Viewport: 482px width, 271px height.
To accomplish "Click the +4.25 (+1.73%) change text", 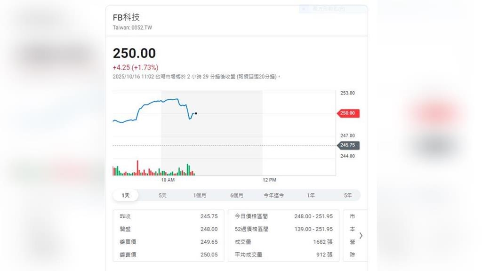I will click(137, 67).
